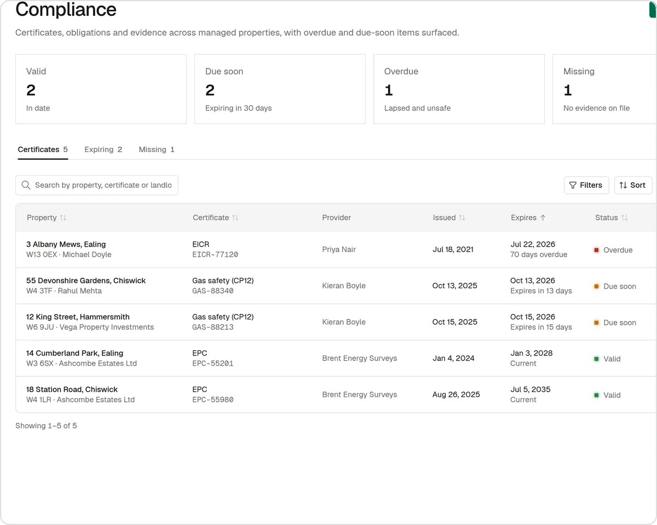Sort by Status column arrows icon
The image size is (657, 525).
(x=625, y=218)
